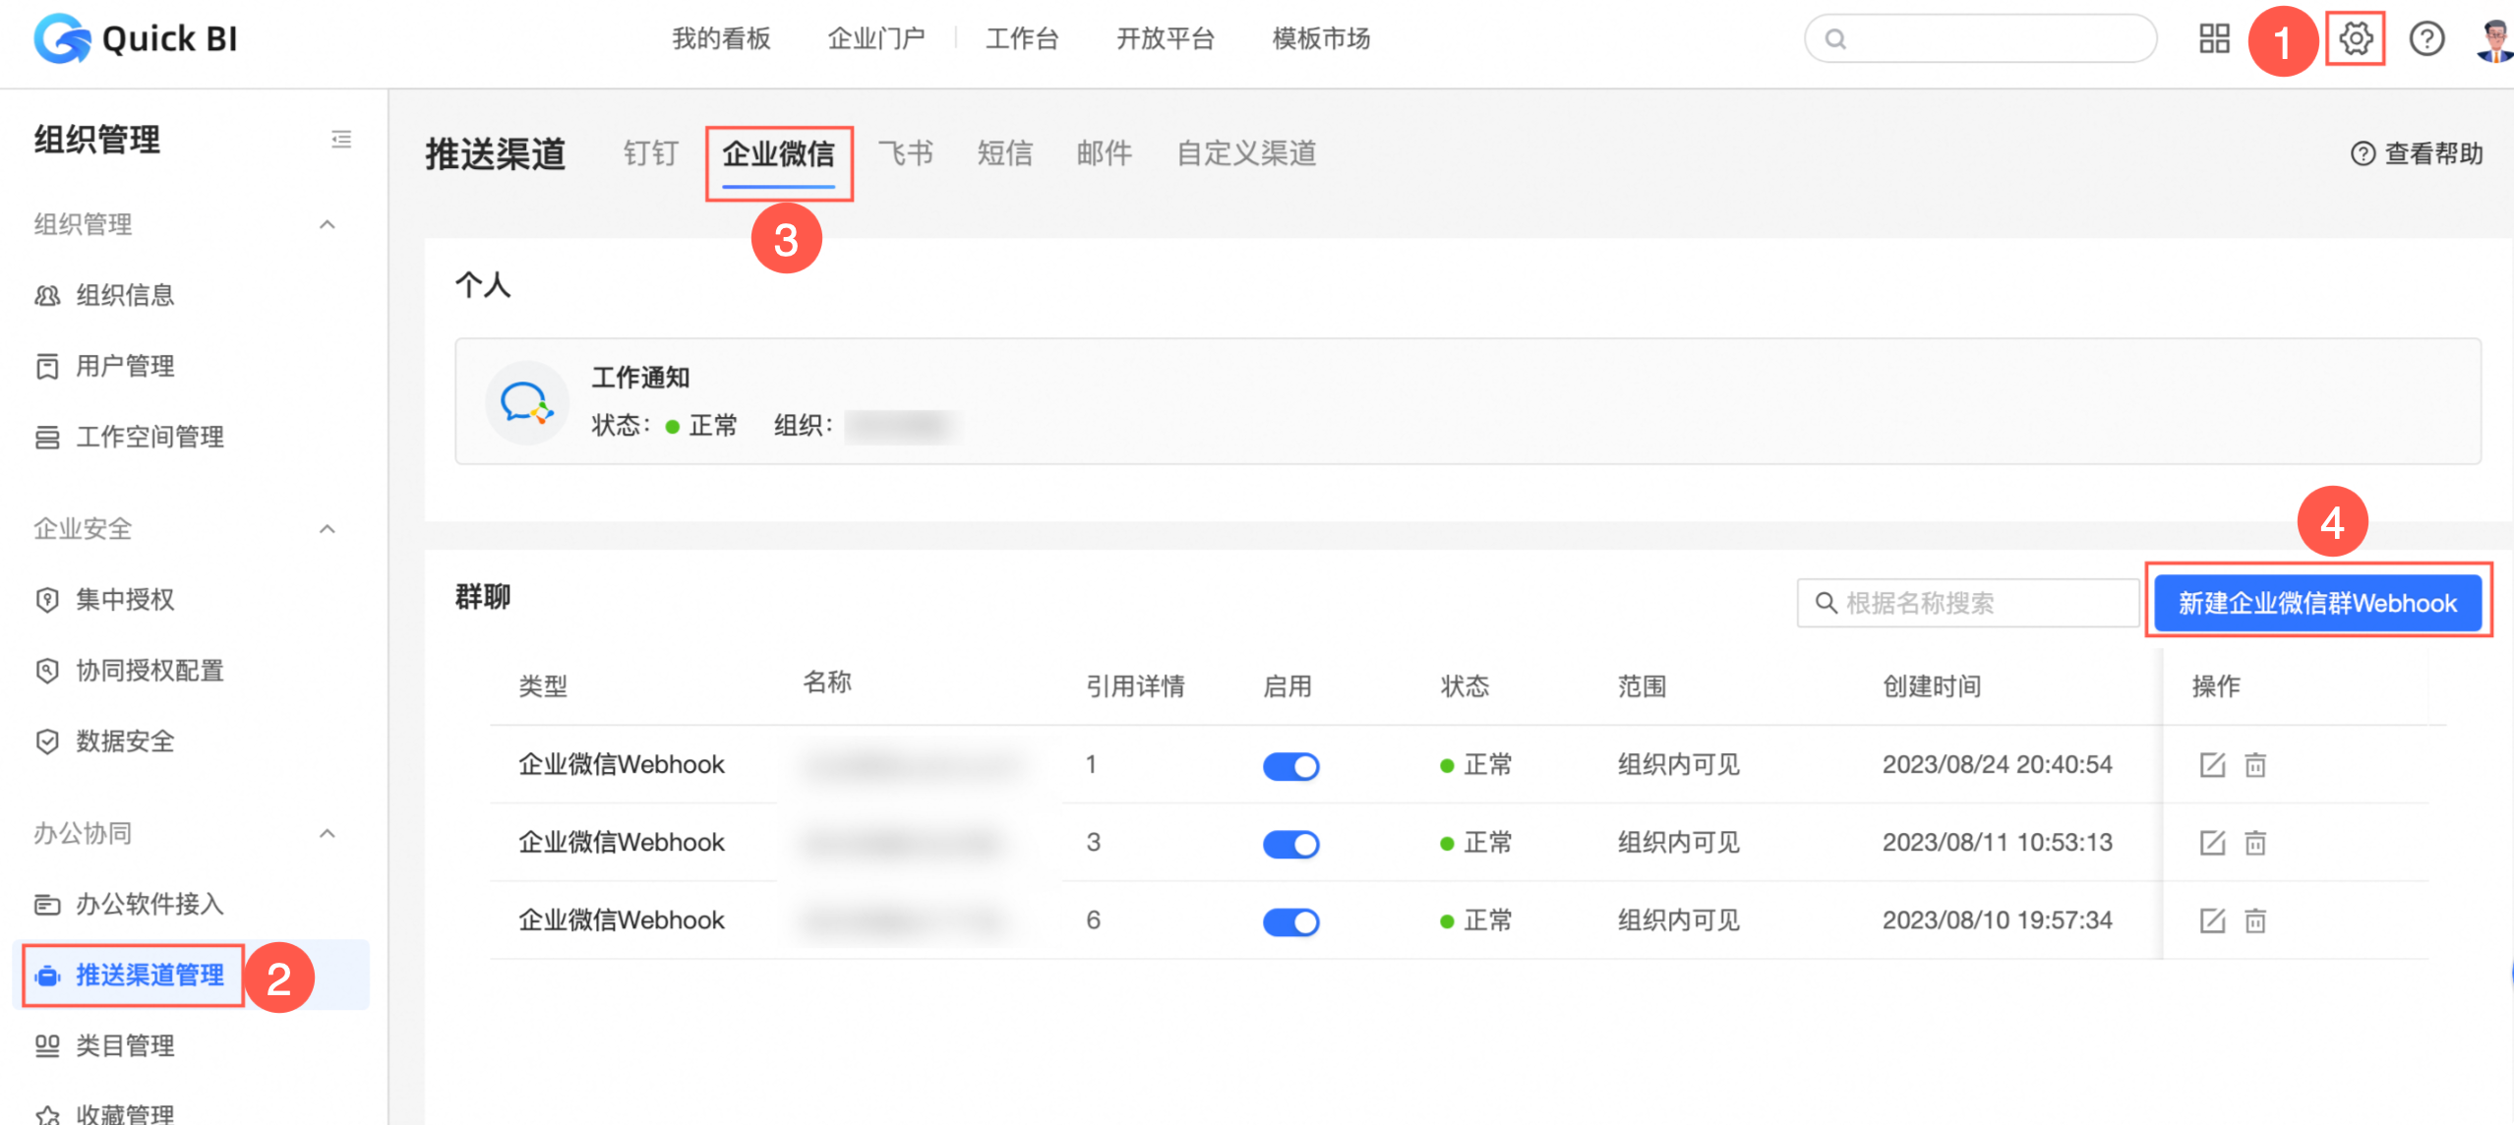Viewport: 2514px width, 1125px height.
Task: Open the apps grid icon
Action: [x=2214, y=39]
